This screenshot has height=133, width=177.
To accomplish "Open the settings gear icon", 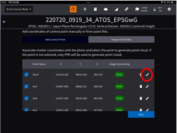I will (169, 9).
